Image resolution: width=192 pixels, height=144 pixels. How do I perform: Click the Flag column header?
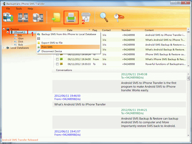pos(95,30)
